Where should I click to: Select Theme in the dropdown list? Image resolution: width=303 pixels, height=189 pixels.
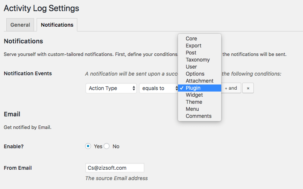click(194, 102)
